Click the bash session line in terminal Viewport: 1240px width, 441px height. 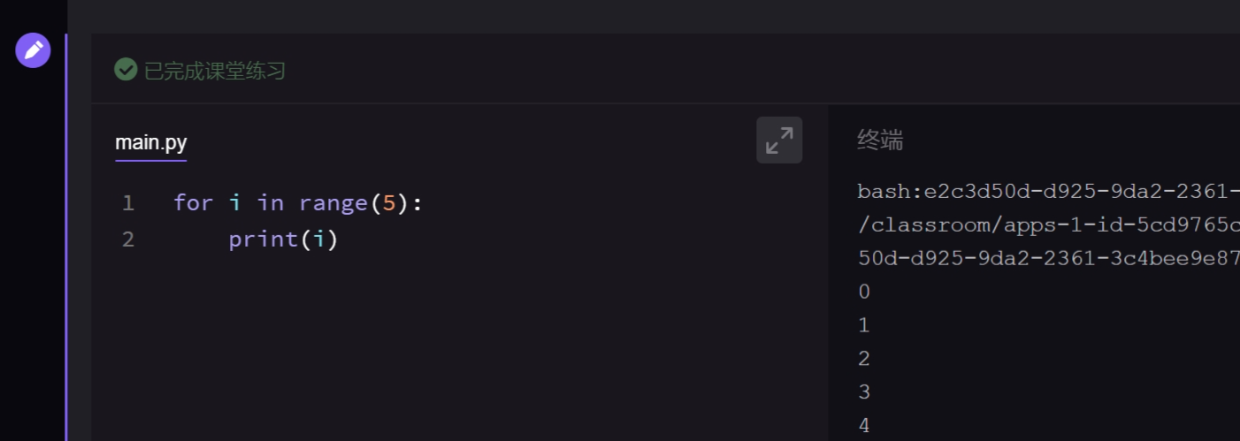click(1048, 191)
